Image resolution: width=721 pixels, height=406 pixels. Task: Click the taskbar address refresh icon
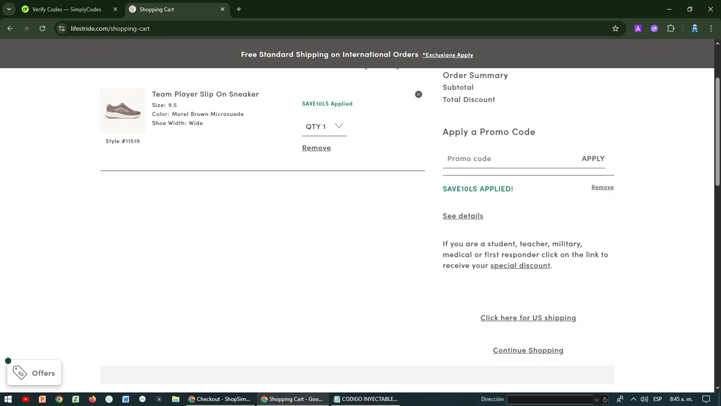(x=605, y=400)
